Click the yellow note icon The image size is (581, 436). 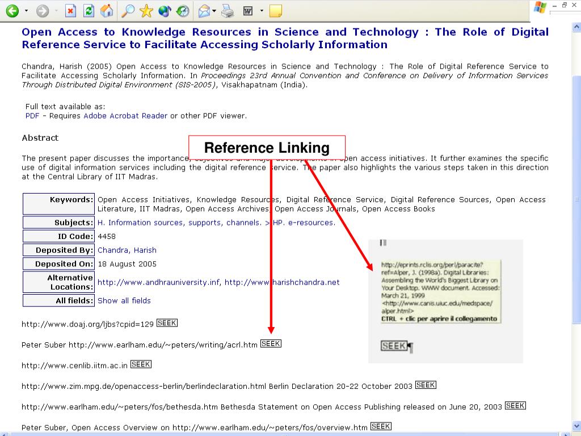(x=275, y=11)
